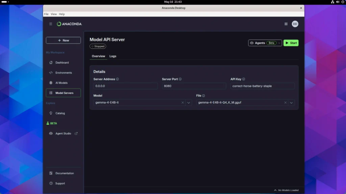The height and width of the screenshot is (194, 346).
Task: Click the File info icon
Action: [x=203, y=96]
